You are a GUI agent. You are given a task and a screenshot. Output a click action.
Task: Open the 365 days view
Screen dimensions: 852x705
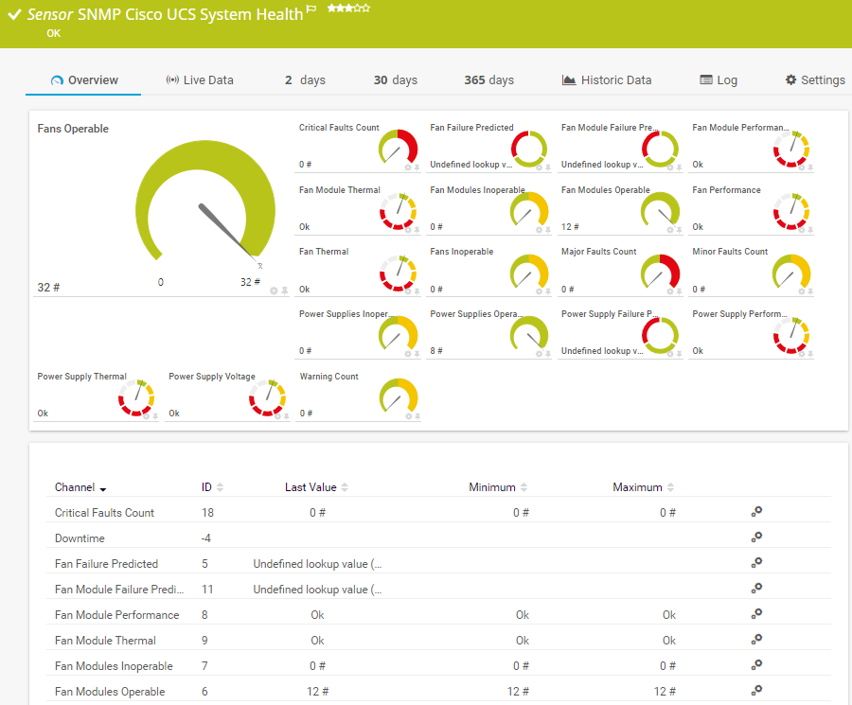pyautogui.click(x=489, y=79)
